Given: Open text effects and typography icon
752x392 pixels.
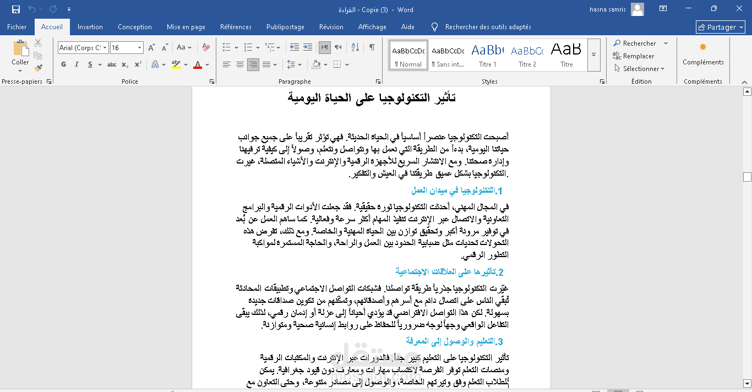Looking at the screenshot, I should (155, 64).
